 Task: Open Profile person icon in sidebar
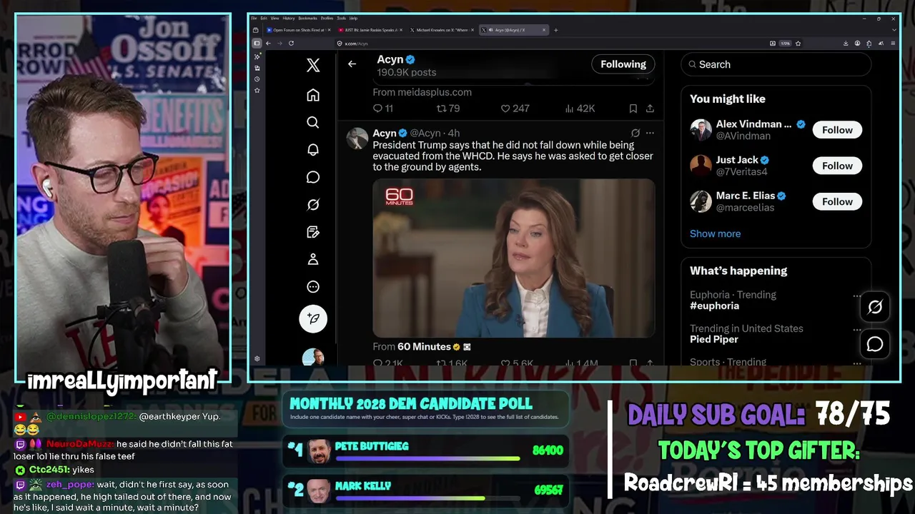(313, 259)
